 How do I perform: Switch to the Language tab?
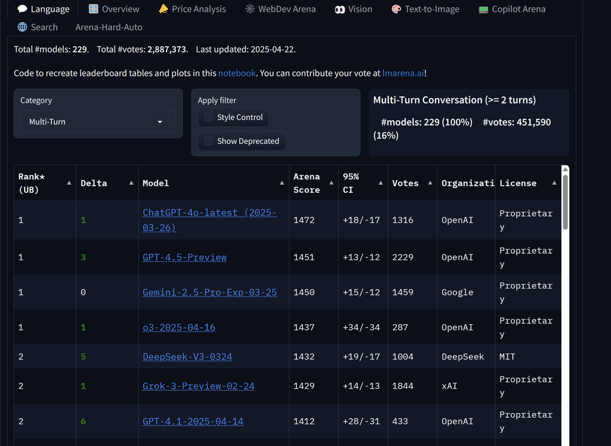[43, 9]
